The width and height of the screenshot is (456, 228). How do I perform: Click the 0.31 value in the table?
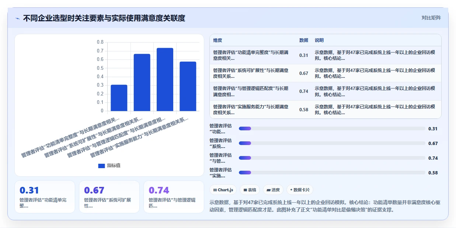click(304, 55)
